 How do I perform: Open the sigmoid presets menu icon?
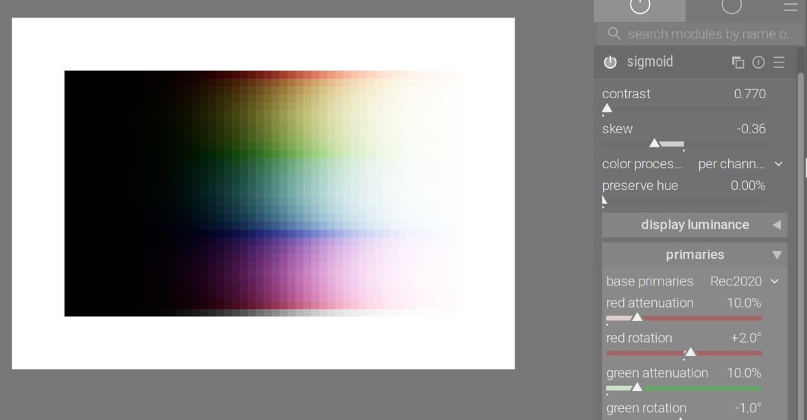tap(780, 62)
